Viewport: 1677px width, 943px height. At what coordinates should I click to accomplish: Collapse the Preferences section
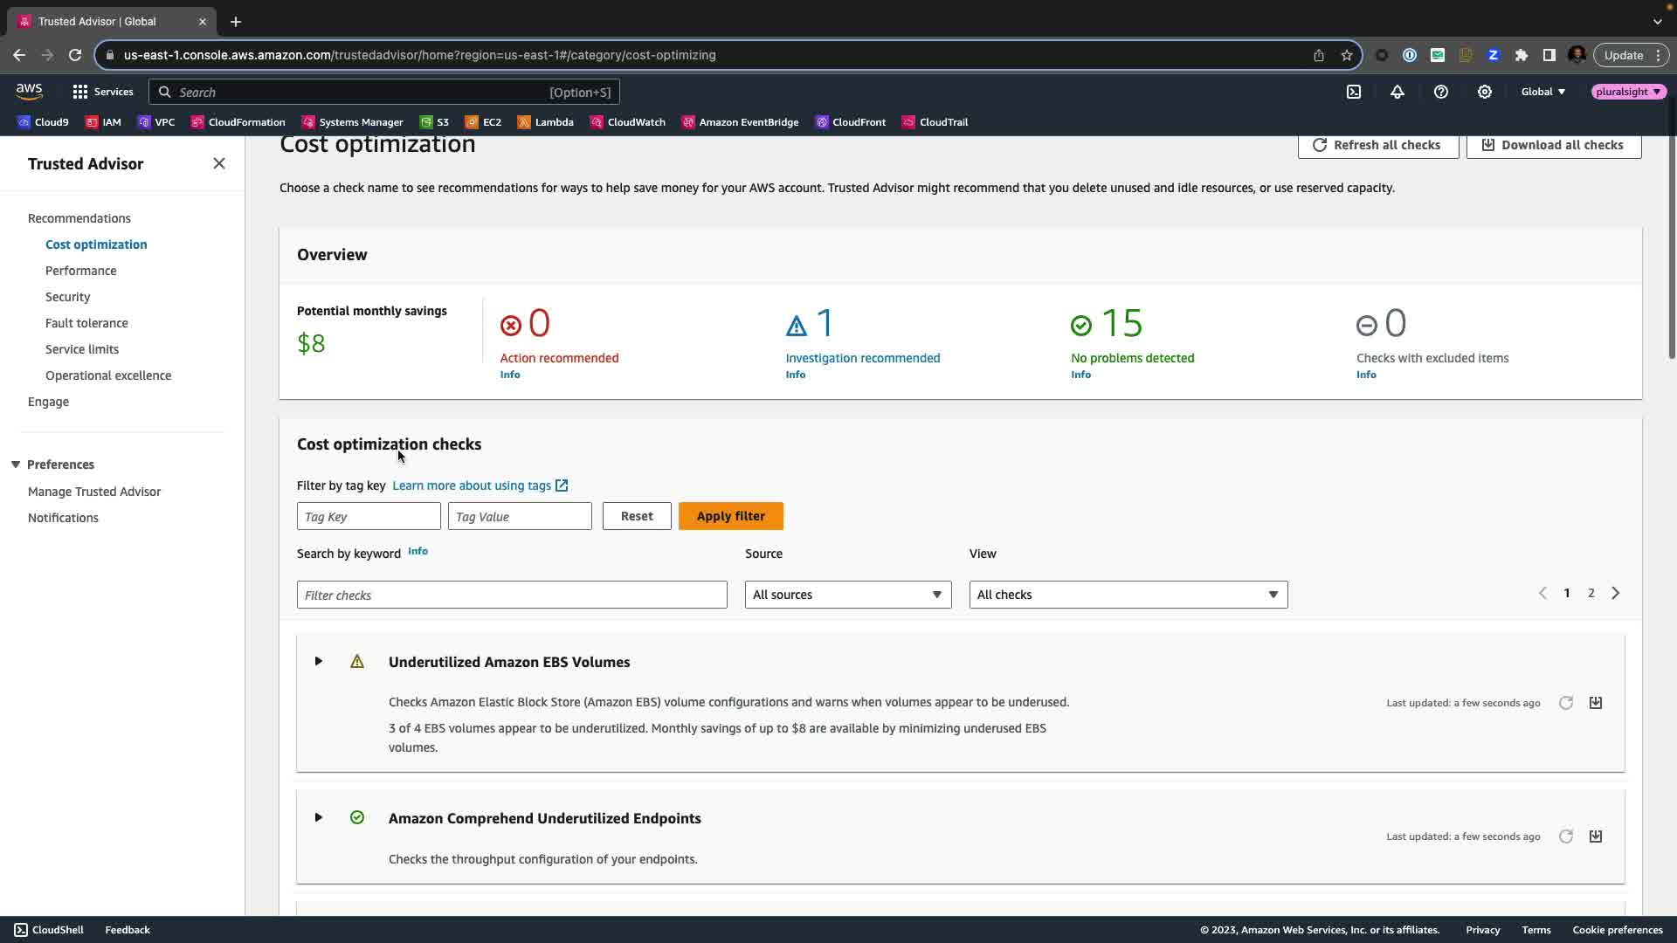click(16, 465)
